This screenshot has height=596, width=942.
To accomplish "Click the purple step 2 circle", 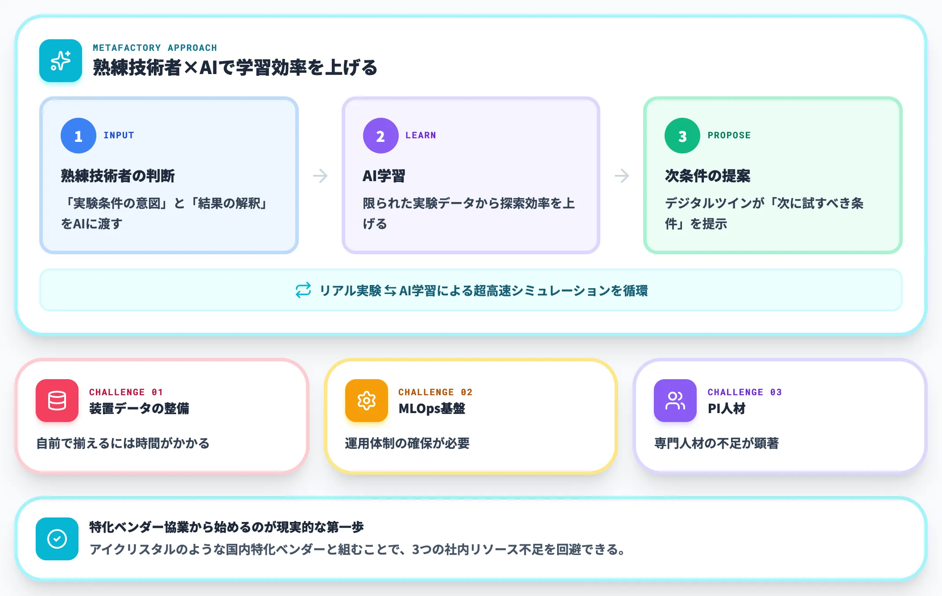I will click(x=380, y=136).
